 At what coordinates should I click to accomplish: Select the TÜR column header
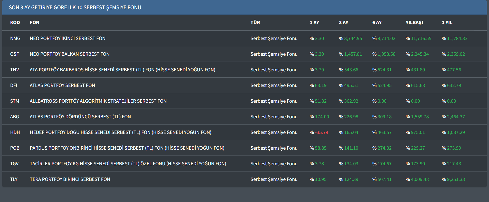255,23
